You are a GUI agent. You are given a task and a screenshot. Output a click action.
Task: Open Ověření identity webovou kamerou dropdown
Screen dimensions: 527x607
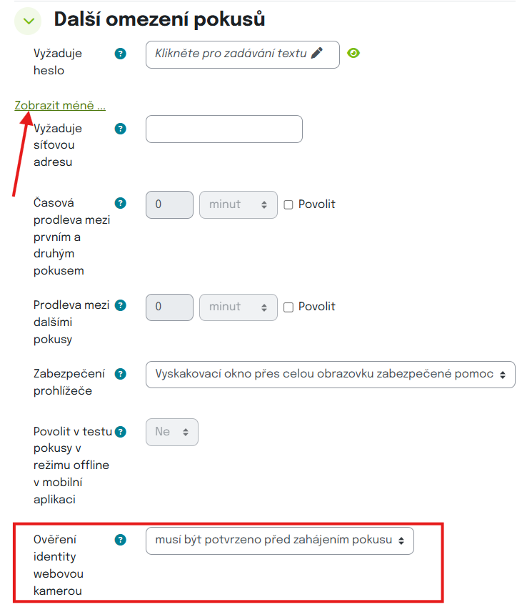pyautogui.click(x=279, y=540)
